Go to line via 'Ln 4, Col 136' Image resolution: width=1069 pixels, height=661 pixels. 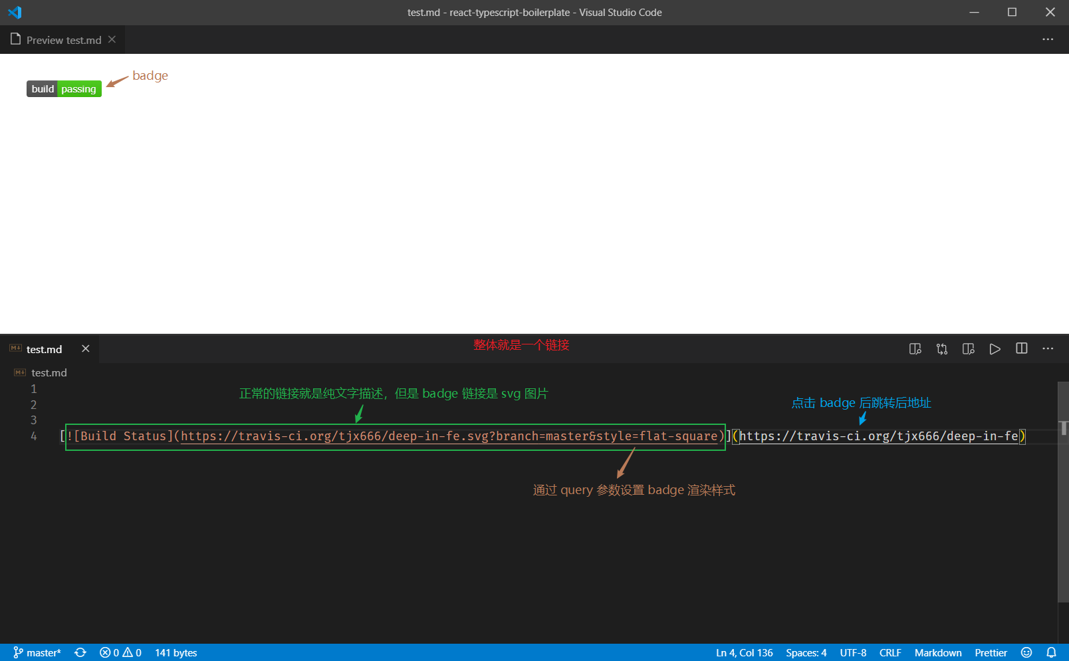(x=745, y=653)
